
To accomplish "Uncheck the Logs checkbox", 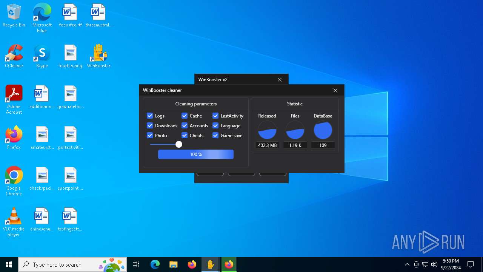I will (x=150, y=116).
